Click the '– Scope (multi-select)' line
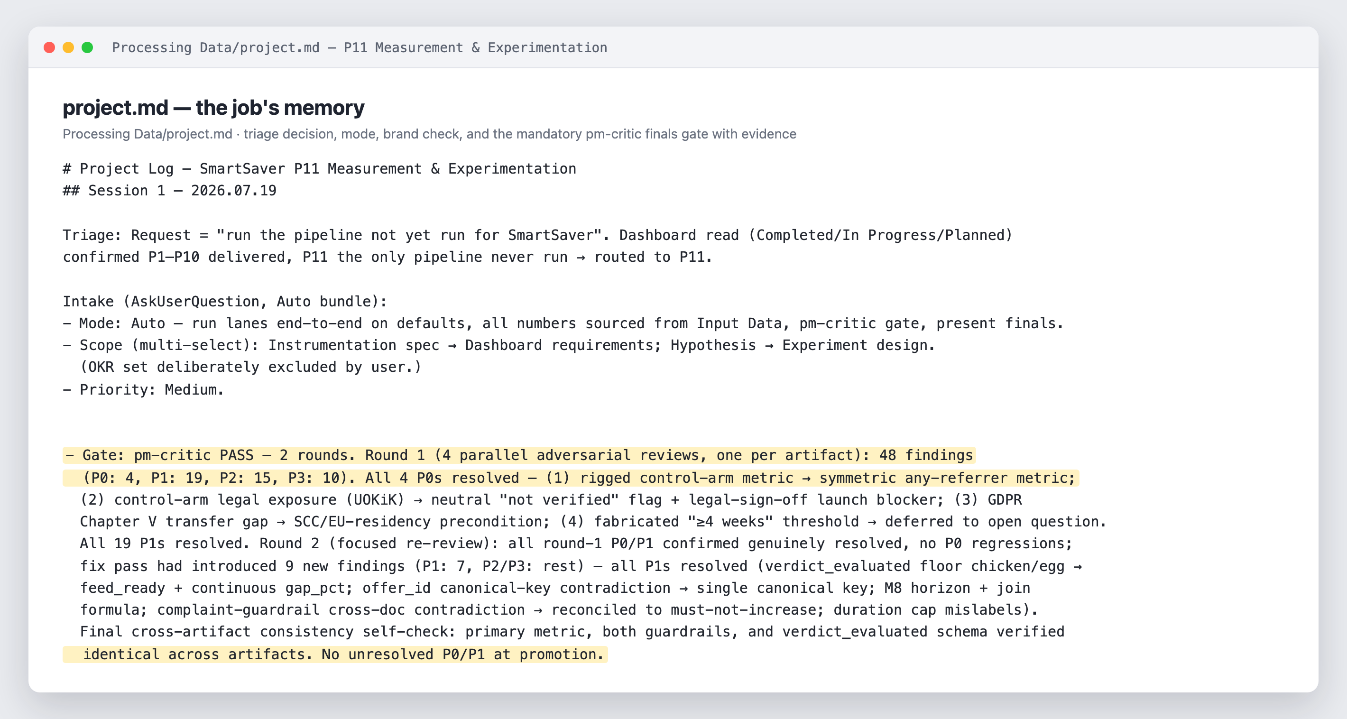1347x719 pixels. click(x=499, y=346)
